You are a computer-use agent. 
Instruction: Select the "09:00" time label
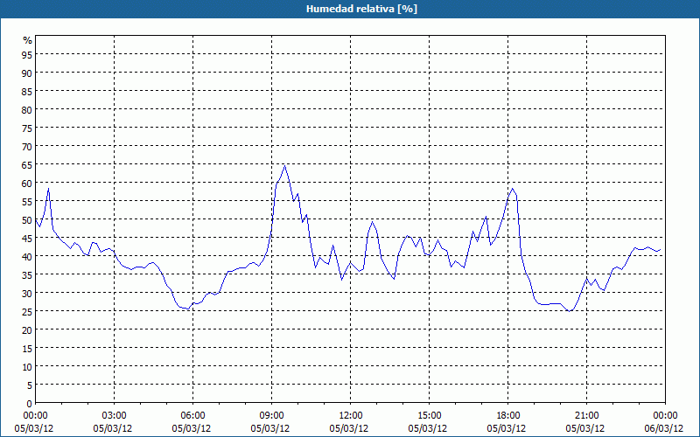pyautogui.click(x=271, y=416)
